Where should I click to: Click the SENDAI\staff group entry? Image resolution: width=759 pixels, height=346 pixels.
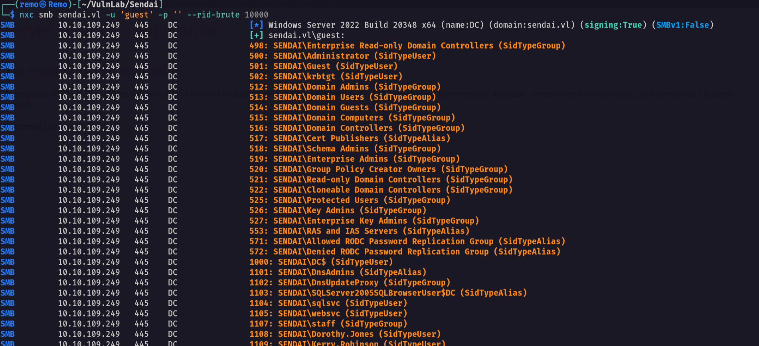point(328,324)
